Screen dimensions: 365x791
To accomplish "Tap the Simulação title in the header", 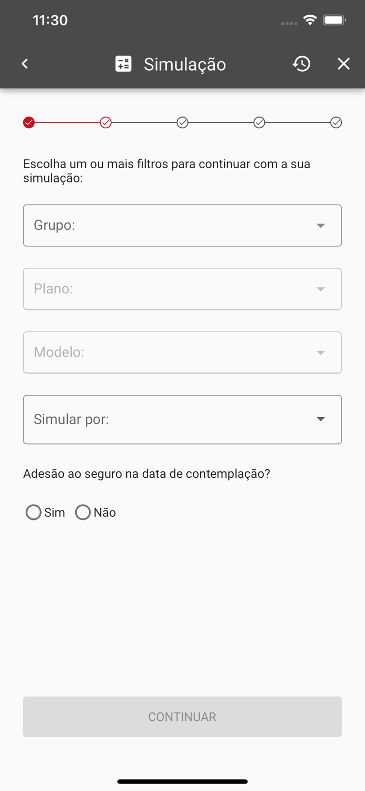I will tap(184, 64).
